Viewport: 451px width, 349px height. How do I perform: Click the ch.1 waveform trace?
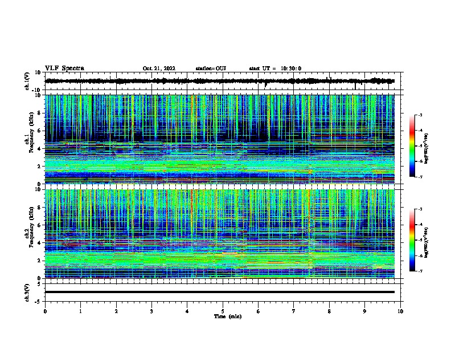coord(220,81)
